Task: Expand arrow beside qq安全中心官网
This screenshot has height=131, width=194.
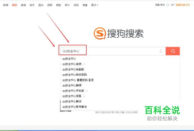Action: tap(84, 64)
